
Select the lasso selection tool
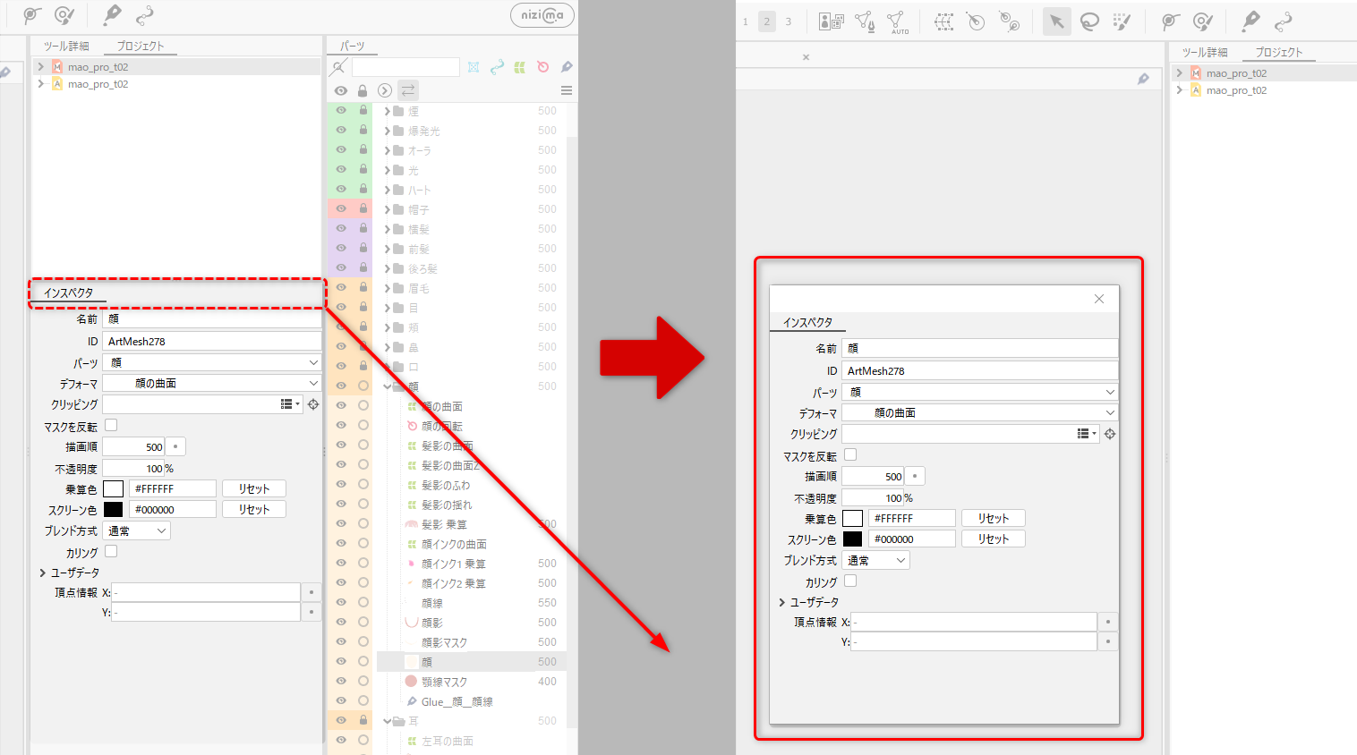1089,21
